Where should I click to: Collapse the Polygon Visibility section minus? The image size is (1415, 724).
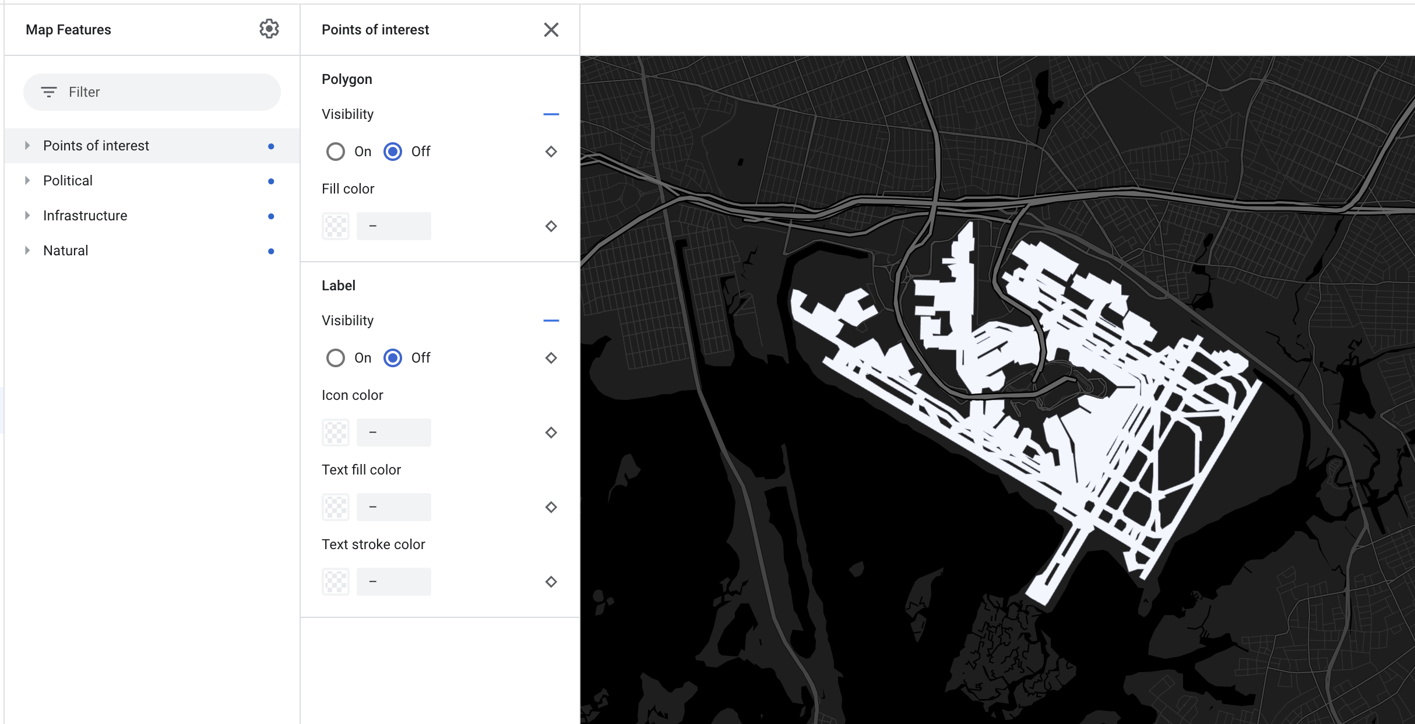[551, 114]
